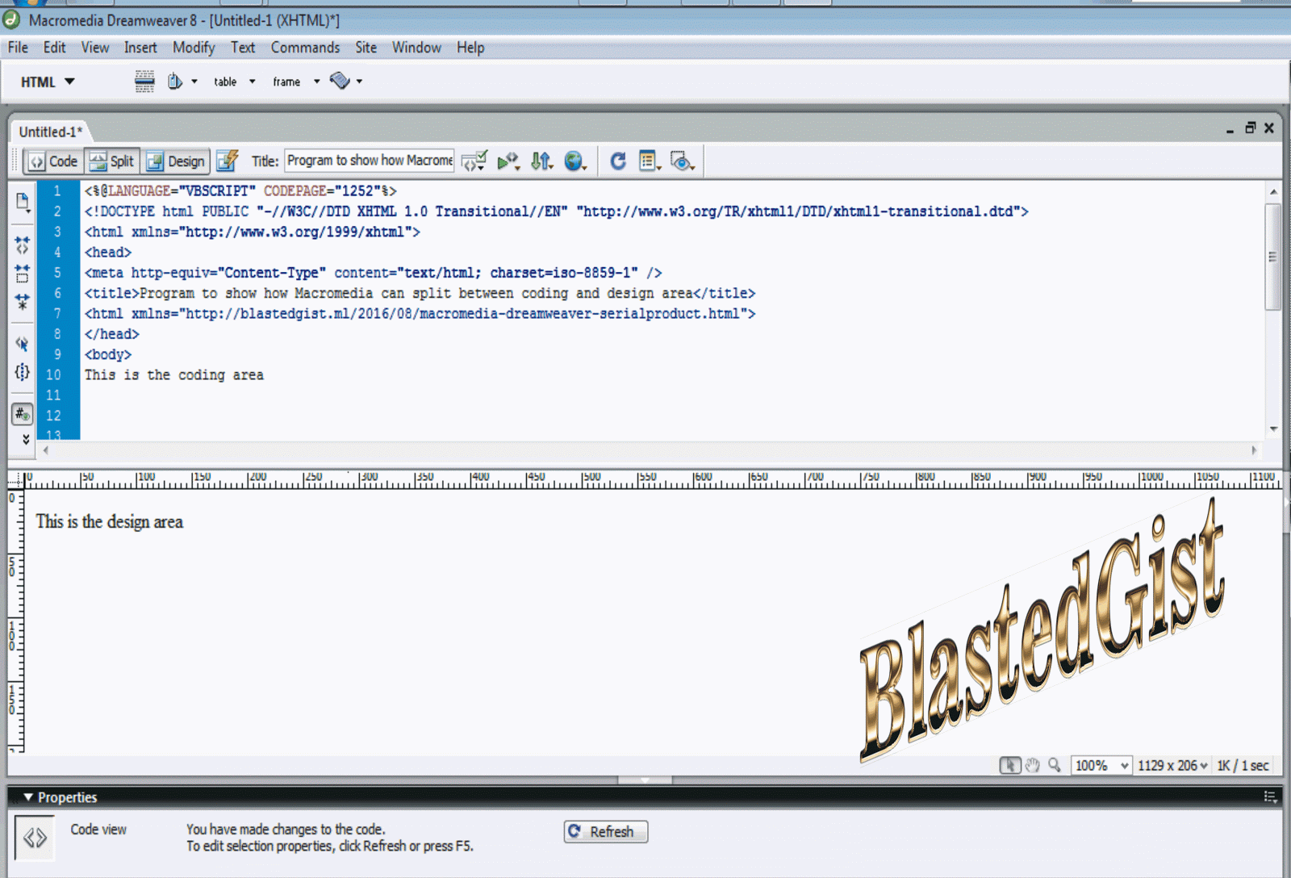Viewport: 1291px width, 878px height.
Task: Open the View menu
Action: [x=94, y=48]
